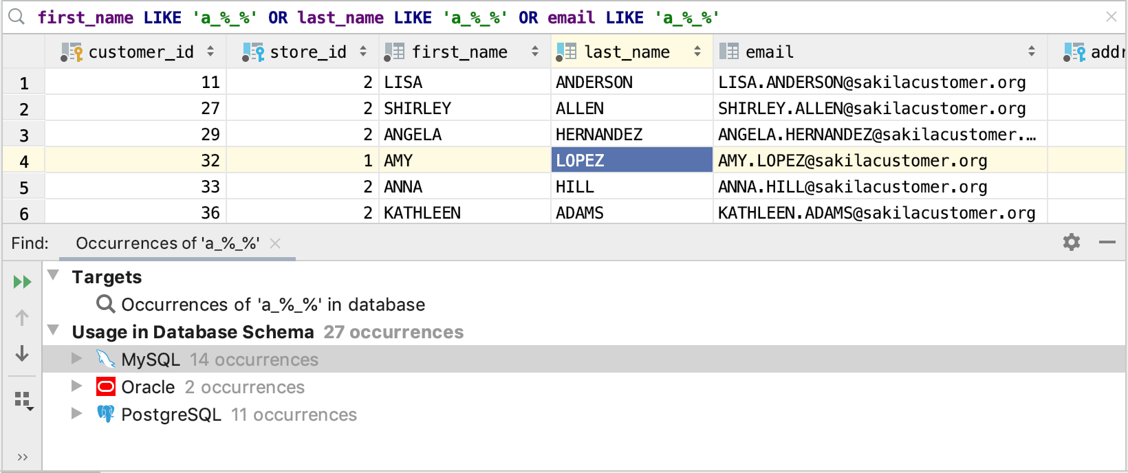1128x473 pixels.
Task: Sort by store_id using sort arrows
Action: (363, 52)
